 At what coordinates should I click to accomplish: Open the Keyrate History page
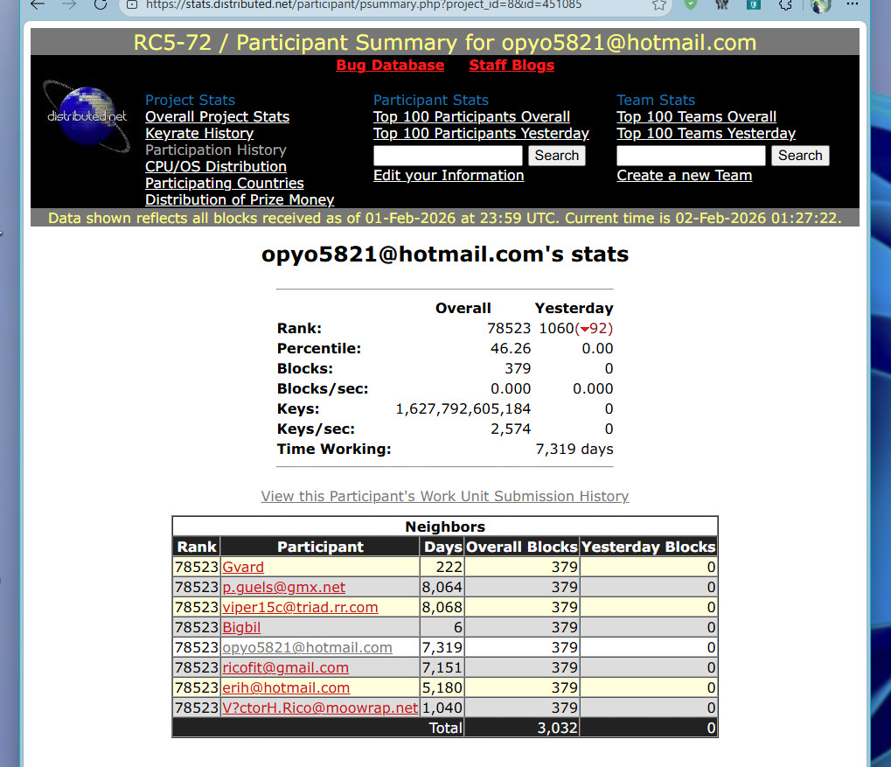click(199, 134)
